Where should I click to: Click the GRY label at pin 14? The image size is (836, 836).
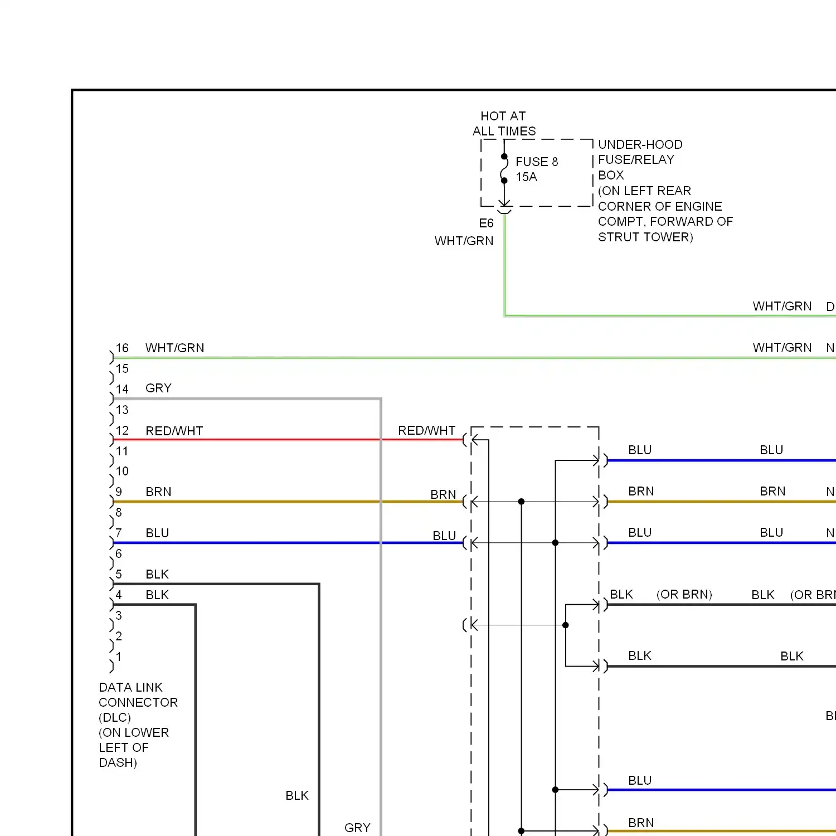[x=158, y=388]
